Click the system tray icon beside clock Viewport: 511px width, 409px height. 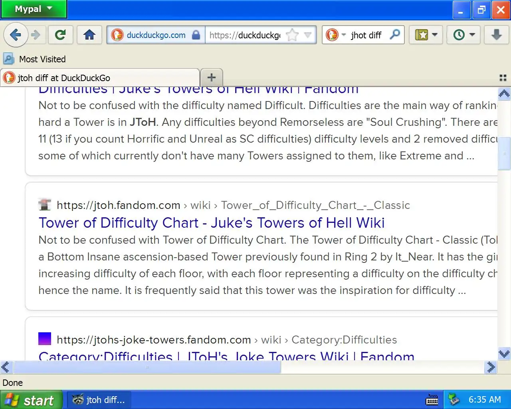[x=454, y=399]
